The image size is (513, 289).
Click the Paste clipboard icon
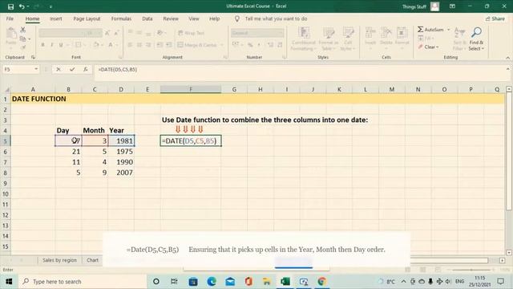click(11, 34)
